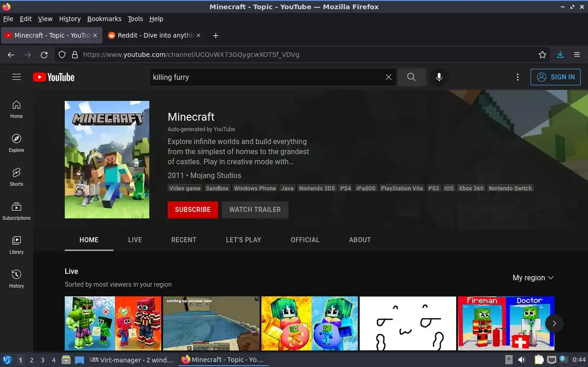Screen dimensions: 588x367
Task: Go back with Firefox back arrow
Action: click(11, 55)
